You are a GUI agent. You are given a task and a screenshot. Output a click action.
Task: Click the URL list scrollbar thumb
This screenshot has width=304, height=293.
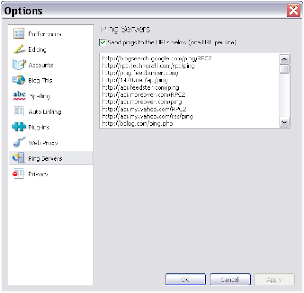click(284, 69)
